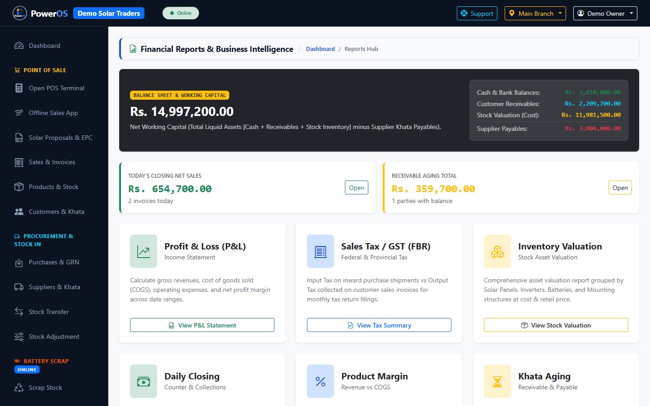The image size is (650, 406).
Task: Click the Offline Sales App wifi-off icon
Action: click(x=19, y=113)
